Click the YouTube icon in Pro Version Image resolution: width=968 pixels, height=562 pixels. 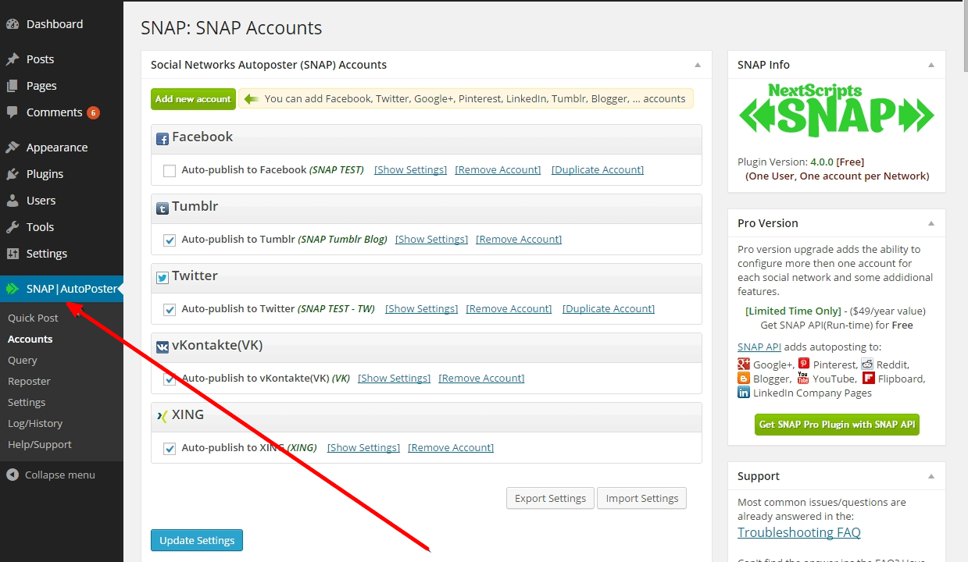pos(804,378)
